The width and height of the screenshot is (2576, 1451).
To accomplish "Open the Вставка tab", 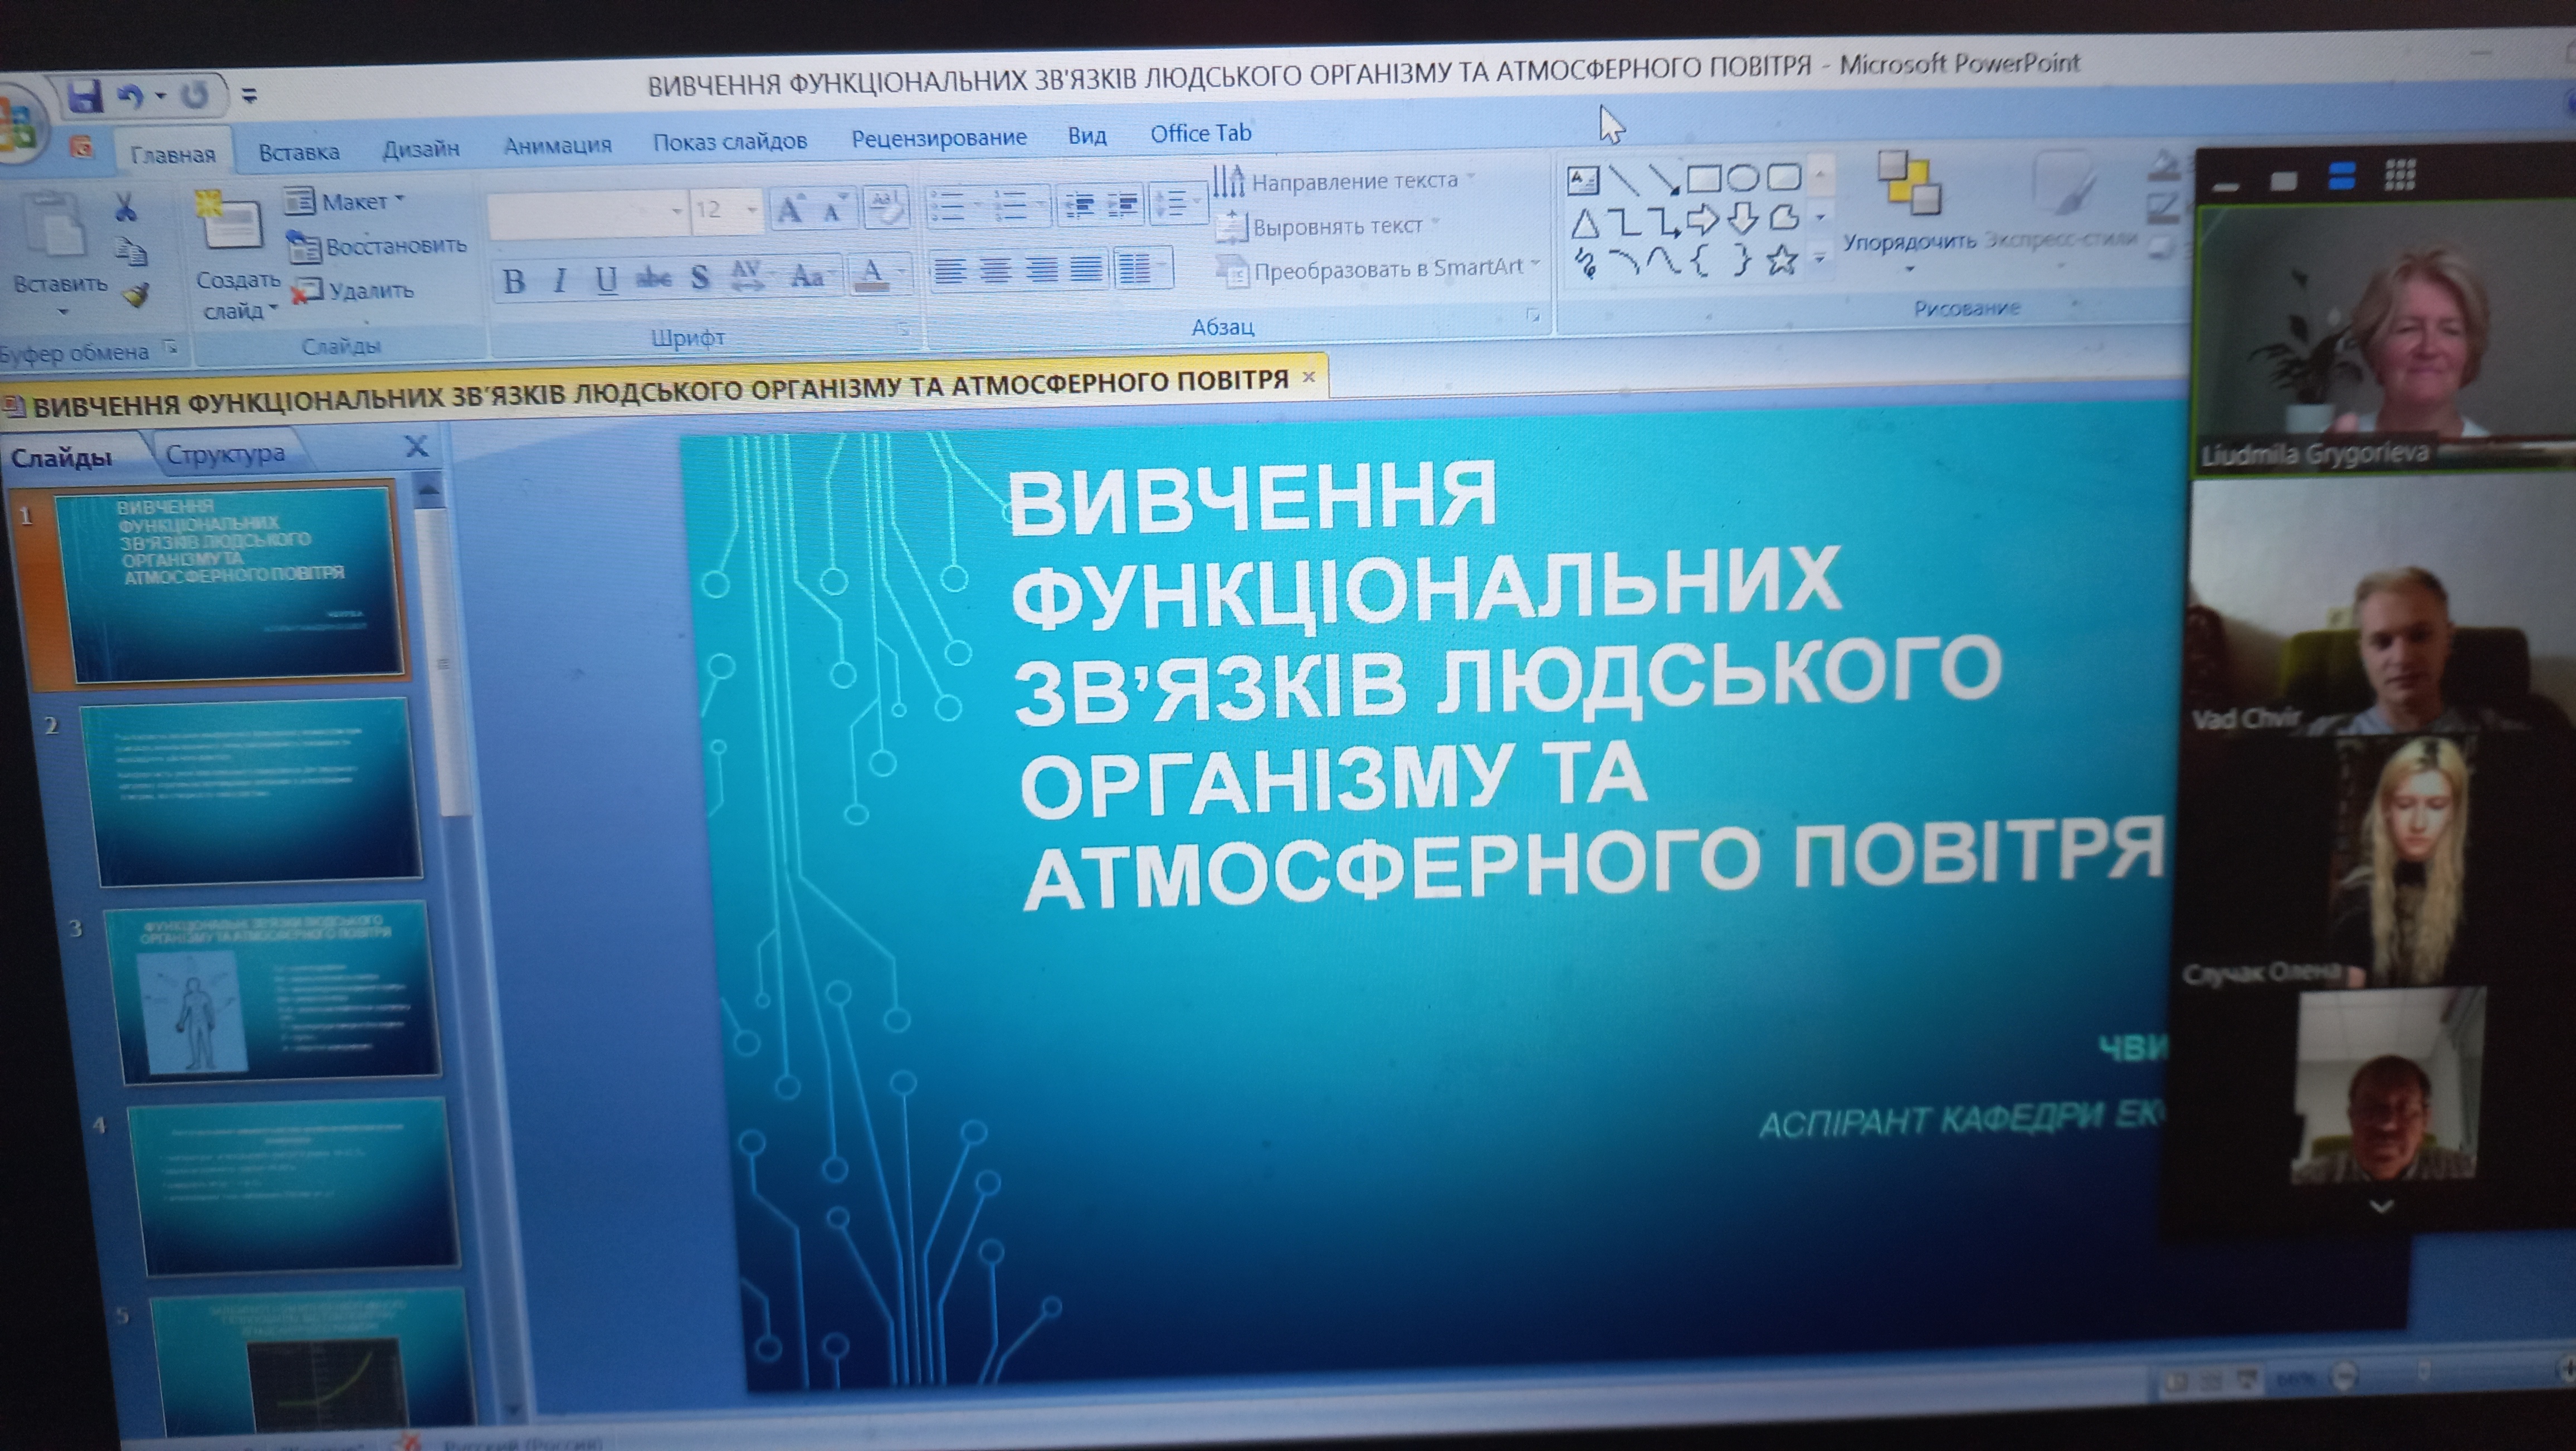I will [x=299, y=152].
